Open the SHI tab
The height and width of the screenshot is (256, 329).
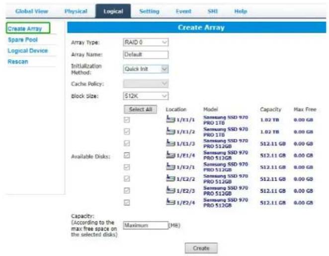pyautogui.click(x=213, y=11)
